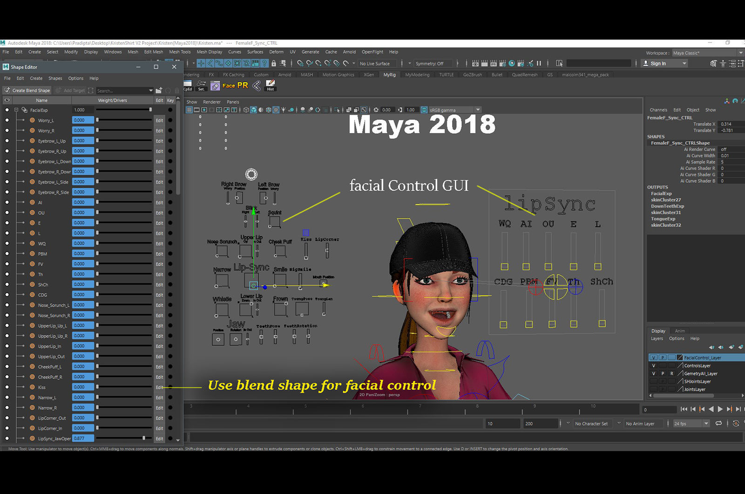Screen dimensions: 745x494
Task: Click Edit button for Worry_R
Action: pyautogui.click(x=159, y=130)
